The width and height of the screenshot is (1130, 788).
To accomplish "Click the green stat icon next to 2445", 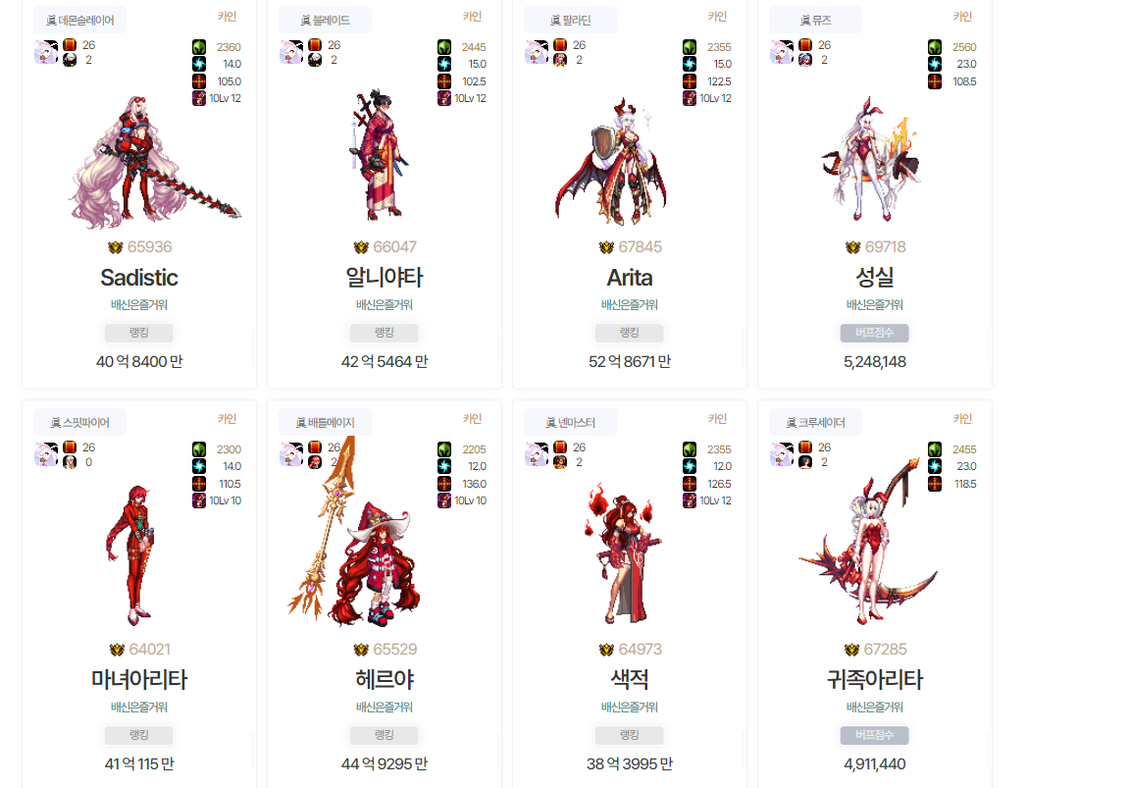I will pyautogui.click(x=444, y=47).
